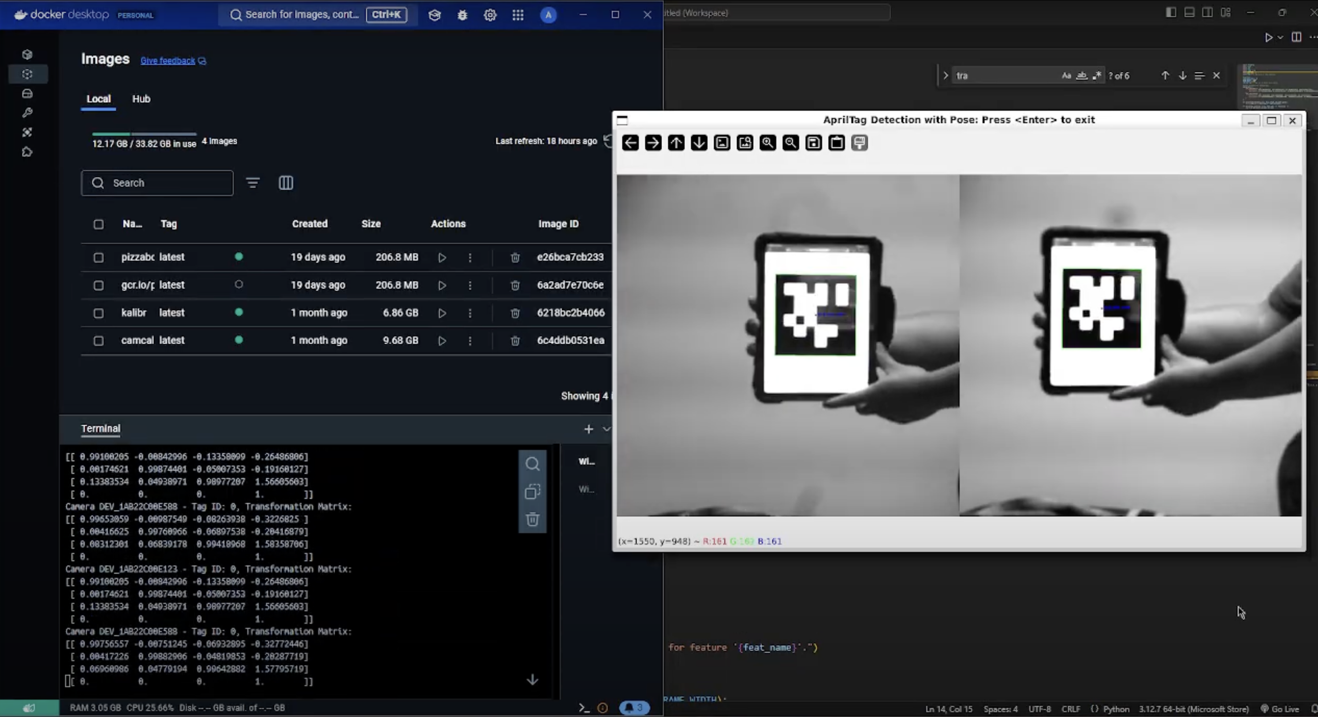
Task: Open Docker apps grid icon
Action: click(518, 15)
